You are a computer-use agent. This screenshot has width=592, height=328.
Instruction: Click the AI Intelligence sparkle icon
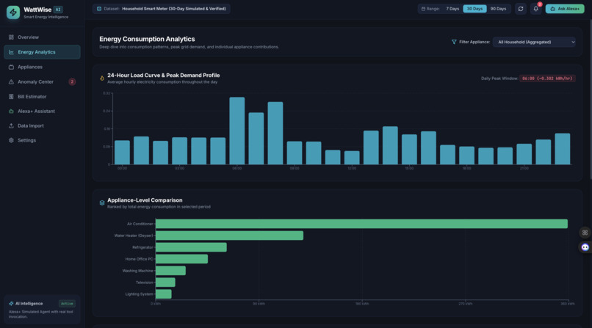(x=11, y=304)
